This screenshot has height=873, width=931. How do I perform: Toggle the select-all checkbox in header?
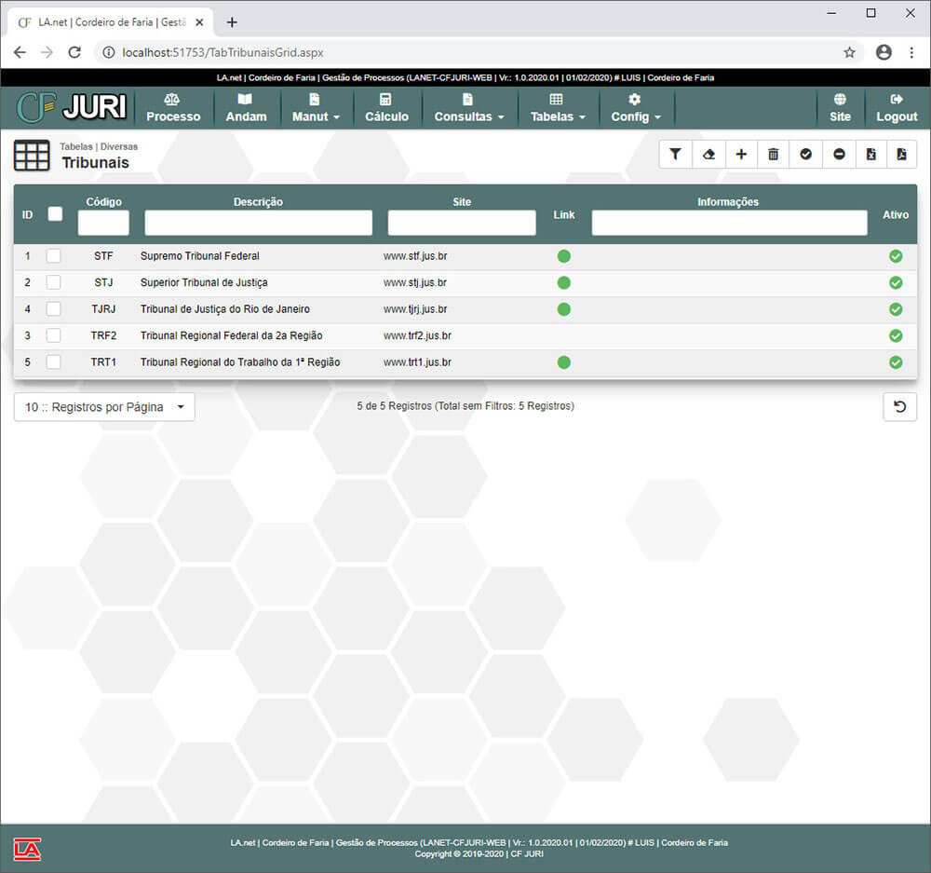coord(55,214)
